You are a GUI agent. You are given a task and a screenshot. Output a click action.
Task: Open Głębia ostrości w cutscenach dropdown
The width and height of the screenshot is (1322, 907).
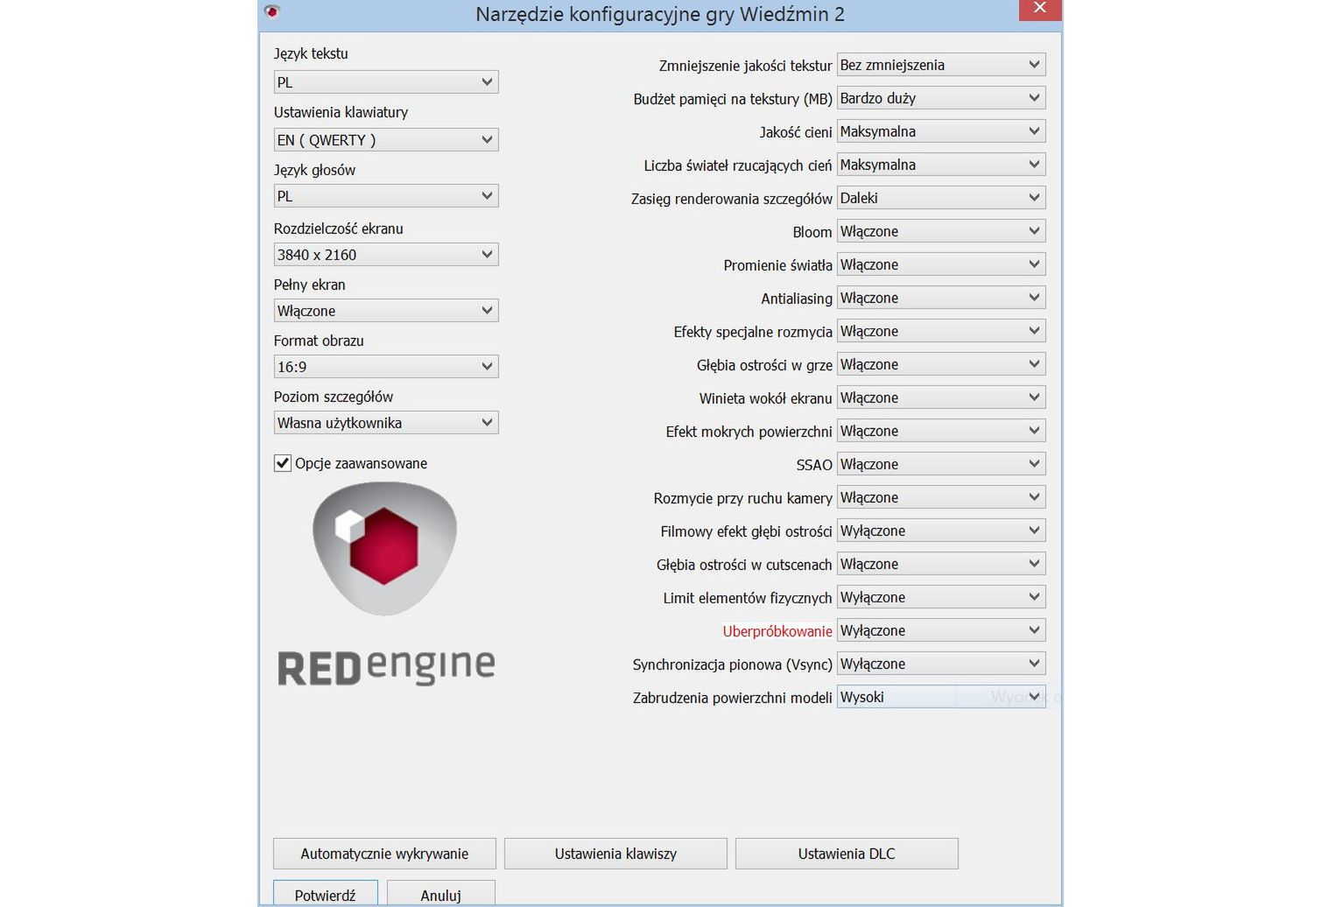click(941, 564)
